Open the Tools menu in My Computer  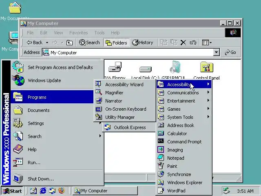[100, 33]
